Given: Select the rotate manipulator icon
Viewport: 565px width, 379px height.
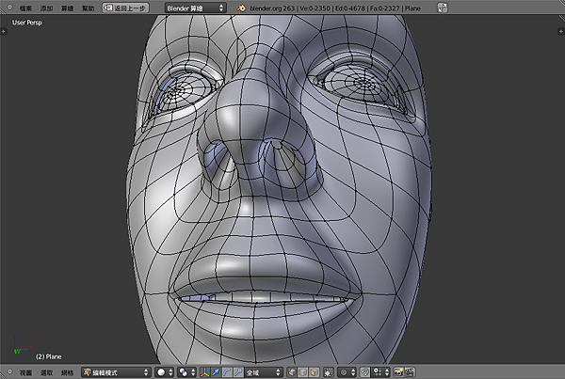Looking at the screenshot, I should pos(229,372).
